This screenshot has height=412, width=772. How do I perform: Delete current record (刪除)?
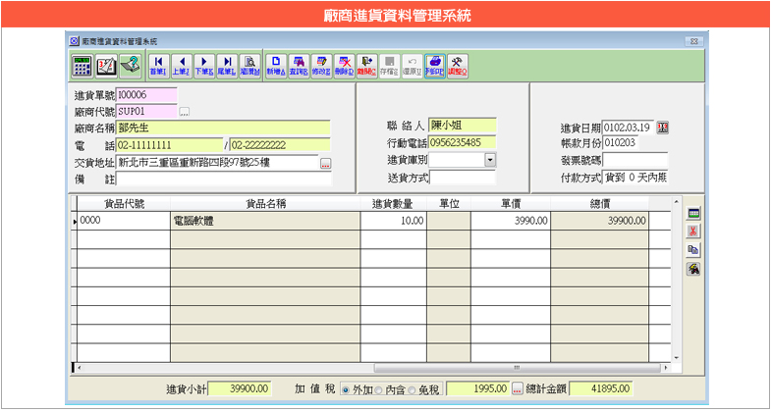coord(344,66)
